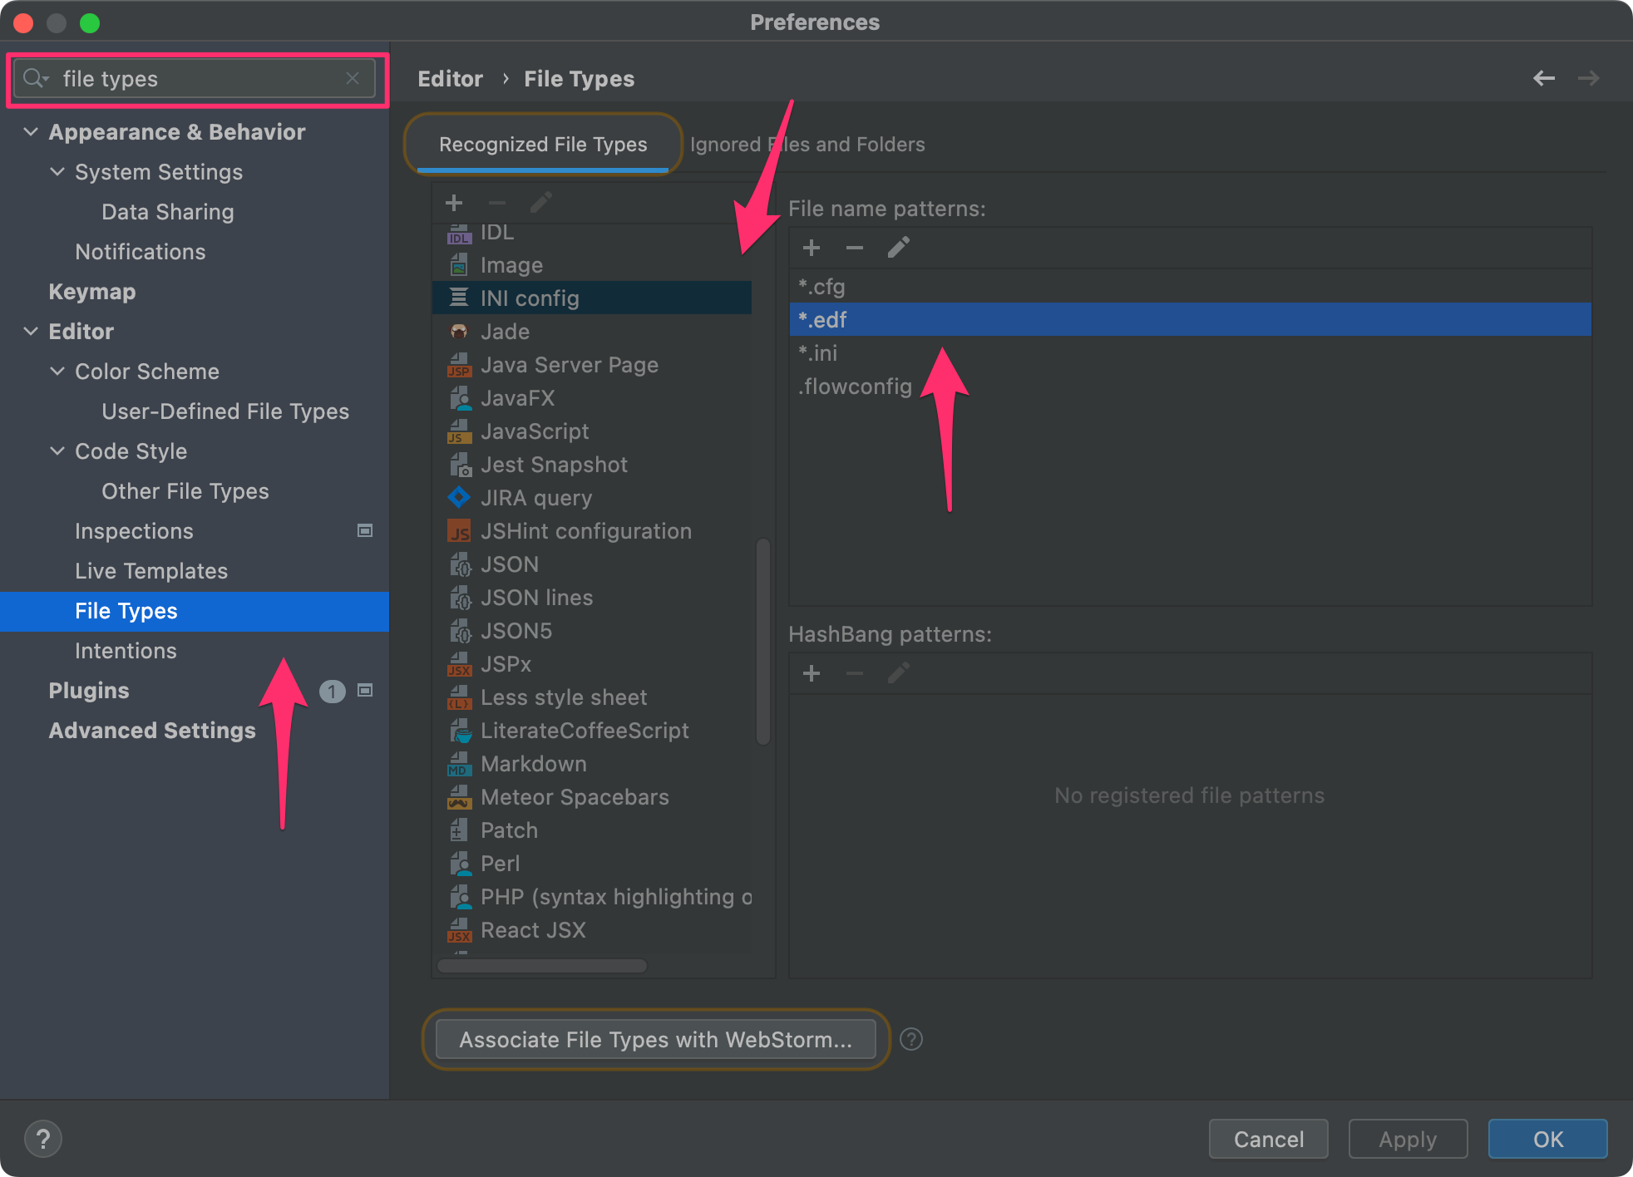Click question mark help button bottom-left
Viewport: 1633px width, 1177px height.
click(x=43, y=1139)
